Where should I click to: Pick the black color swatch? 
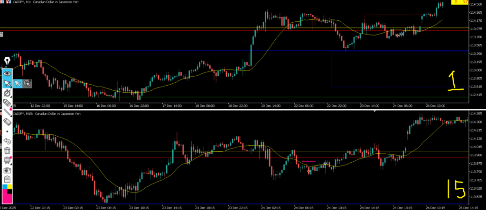coord(9,192)
